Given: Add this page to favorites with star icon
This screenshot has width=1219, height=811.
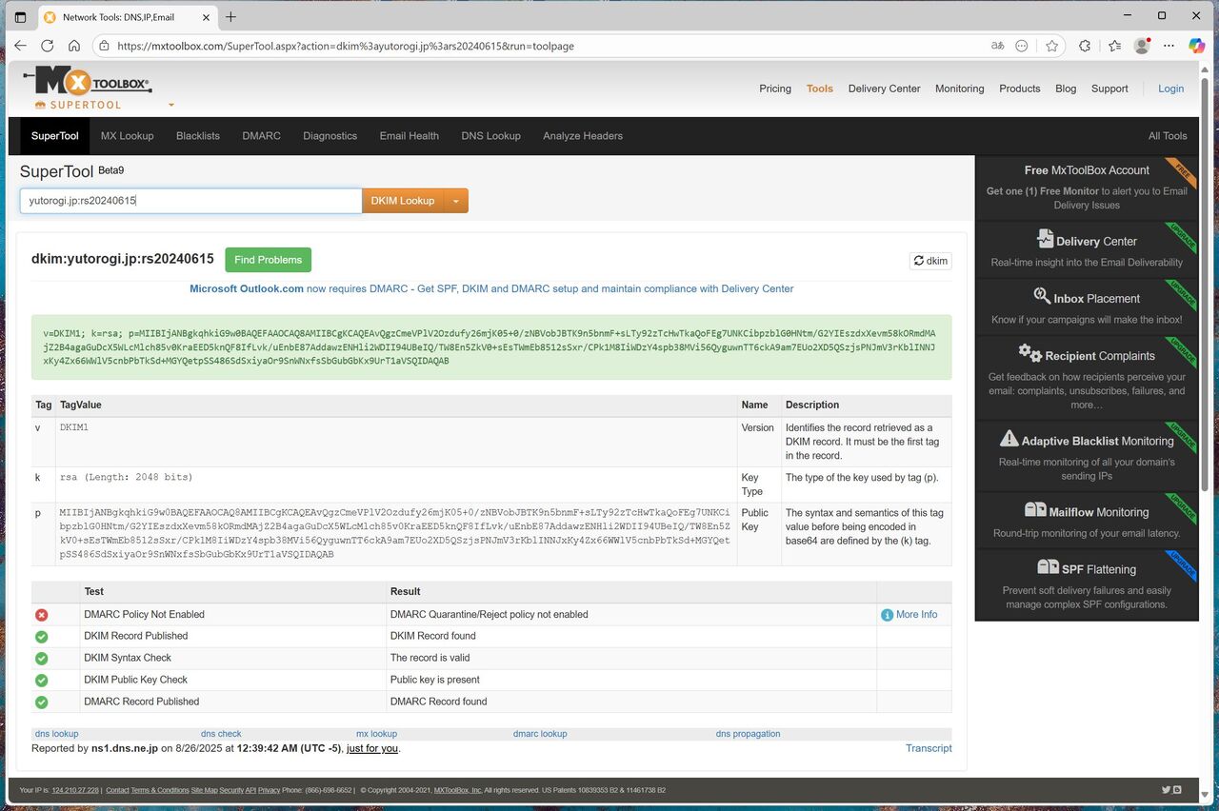Looking at the screenshot, I should coord(1051,46).
